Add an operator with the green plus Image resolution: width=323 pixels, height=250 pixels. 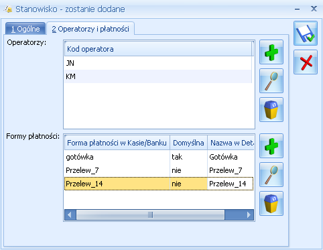click(271, 52)
